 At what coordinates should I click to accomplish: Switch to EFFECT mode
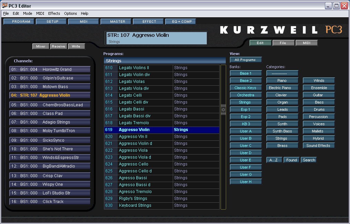(x=148, y=21)
